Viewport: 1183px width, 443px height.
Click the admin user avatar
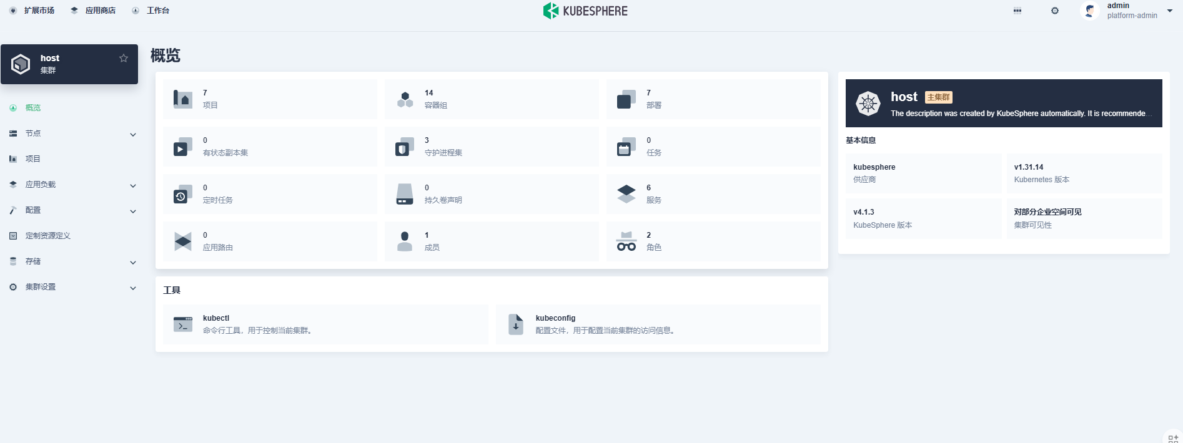[x=1090, y=11]
